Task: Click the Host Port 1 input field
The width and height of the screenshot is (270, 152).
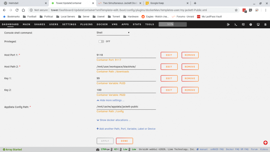Action: (x=126, y=55)
